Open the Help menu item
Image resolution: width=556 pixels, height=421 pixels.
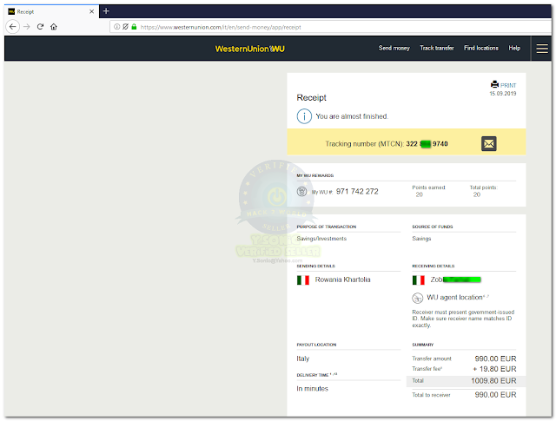click(514, 48)
